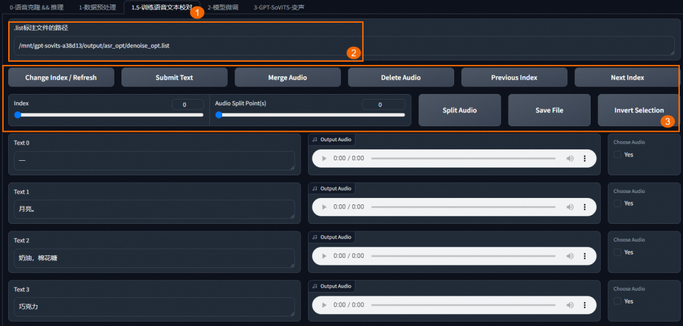Play the Text 0 output audio
Image resolution: width=683 pixels, height=326 pixels.
coord(324,158)
